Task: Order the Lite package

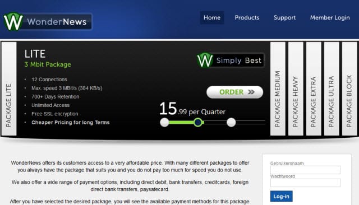Action: 234,92
